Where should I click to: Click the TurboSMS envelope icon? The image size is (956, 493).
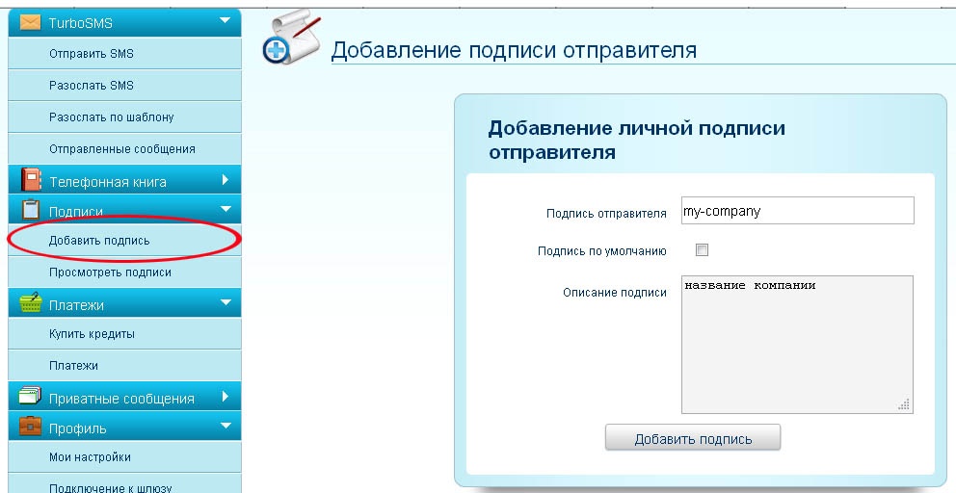(x=31, y=21)
